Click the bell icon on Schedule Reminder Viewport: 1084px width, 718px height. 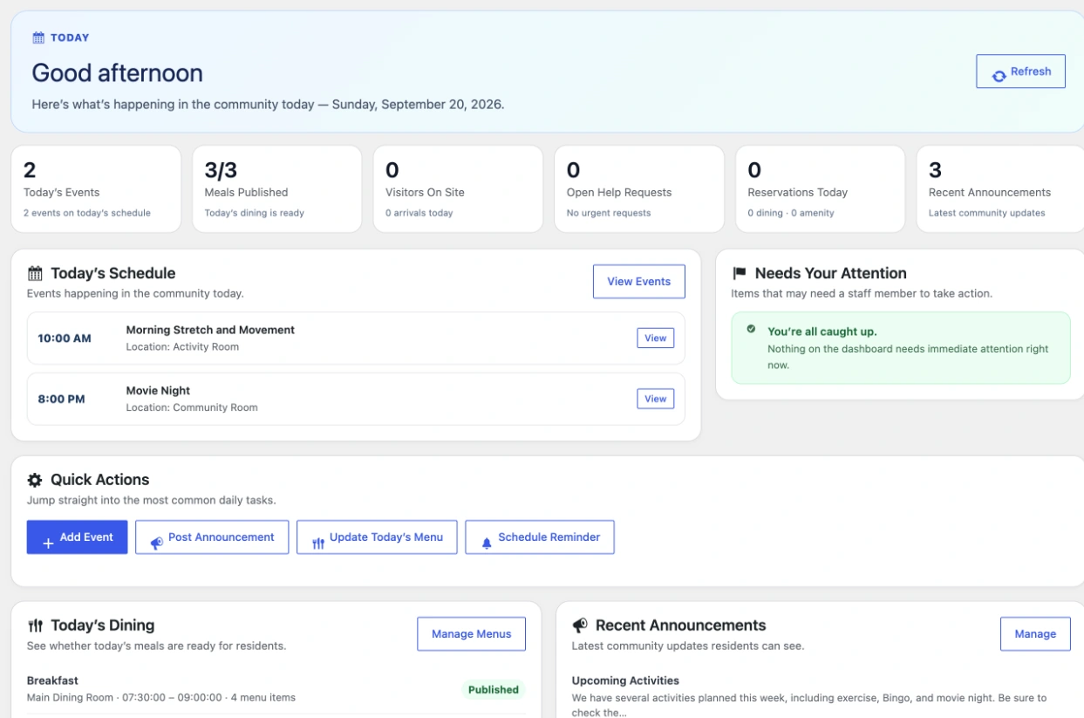pyautogui.click(x=487, y=543)
